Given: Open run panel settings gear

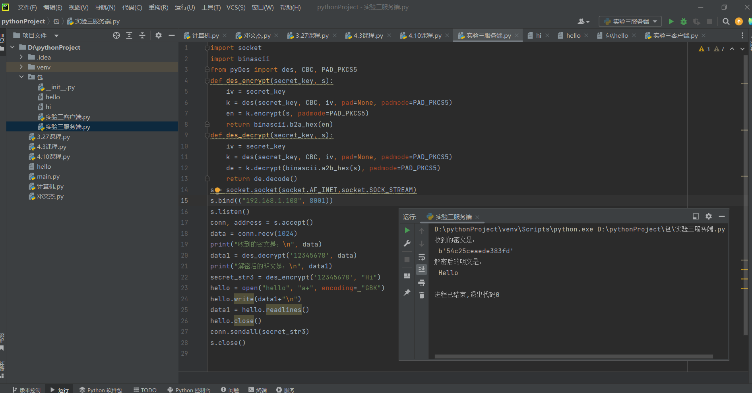Looking at the screenshot, I should click(x=708, y=216).
